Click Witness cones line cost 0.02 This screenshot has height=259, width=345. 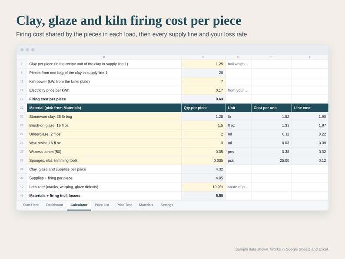point(310,152)
